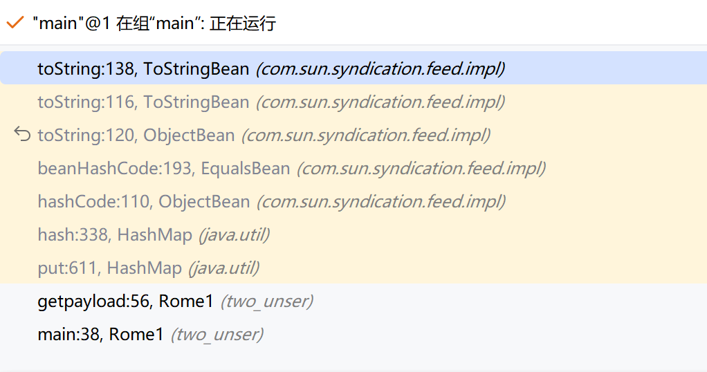The width and height of the screenshot is (707, 372).
Task: Go to the put:611, HashMap frame
Action: [x=109, y=268]
